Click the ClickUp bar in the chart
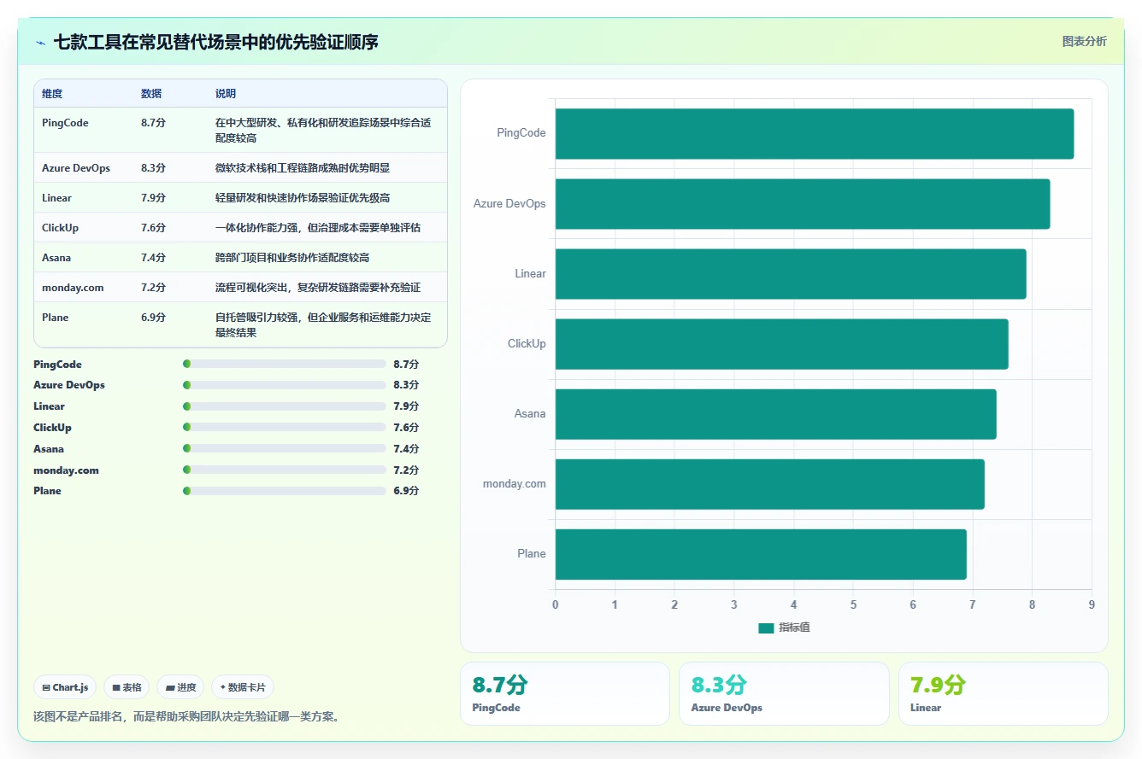This screenshot has height=759, width=1142. pyautogui.click(x=781, y=343)
